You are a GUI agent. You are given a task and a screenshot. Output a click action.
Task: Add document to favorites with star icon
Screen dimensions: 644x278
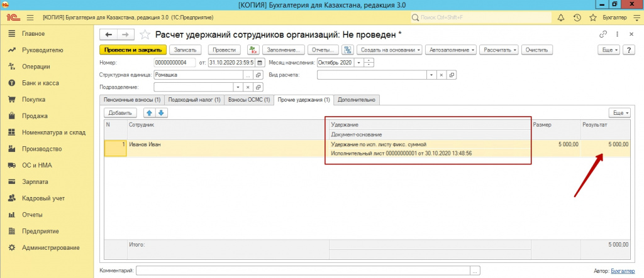145,35
